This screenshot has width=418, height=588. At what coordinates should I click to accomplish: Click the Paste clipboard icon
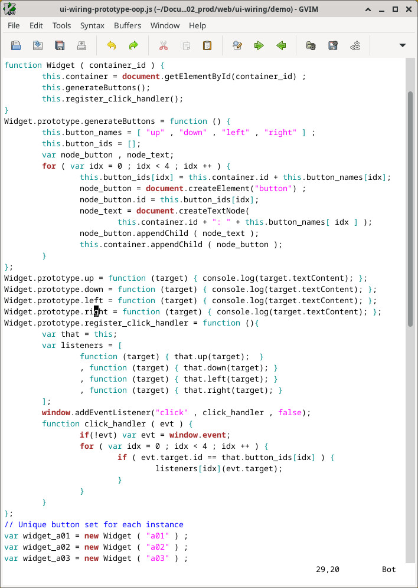pos(207,45)
